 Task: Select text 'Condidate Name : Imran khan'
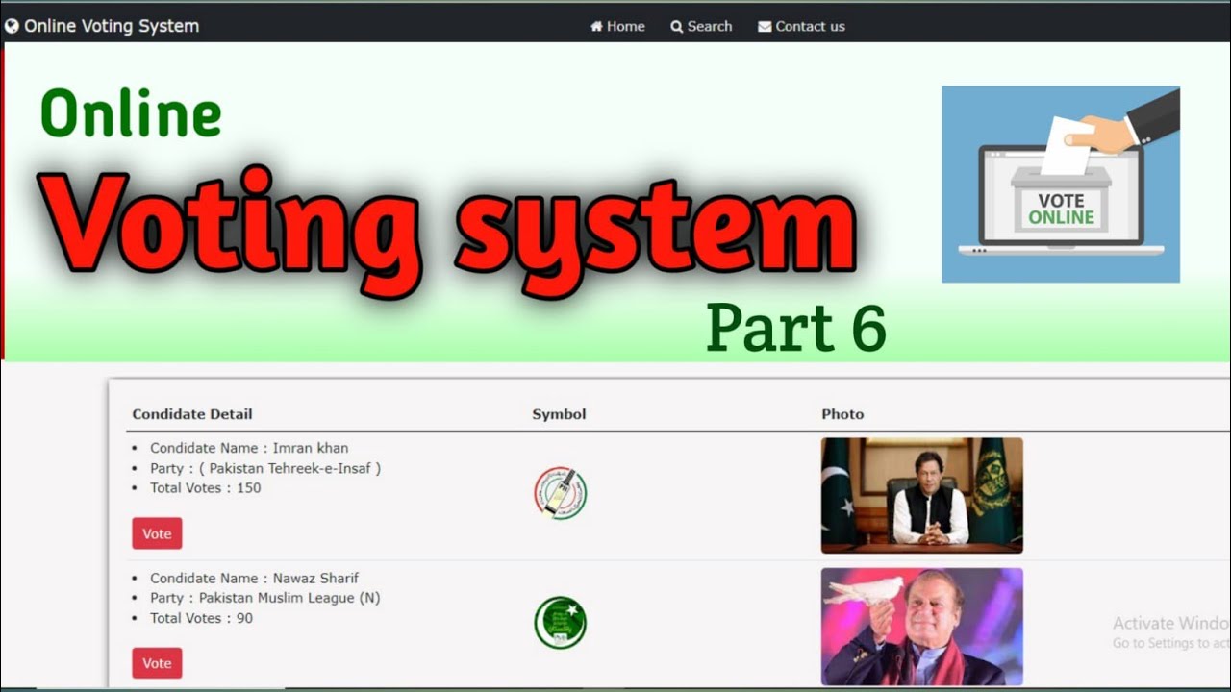point(249,448)
